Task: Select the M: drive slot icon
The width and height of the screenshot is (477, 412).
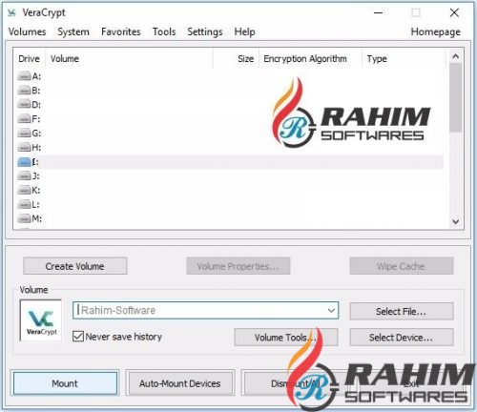Action: (24, 218)
